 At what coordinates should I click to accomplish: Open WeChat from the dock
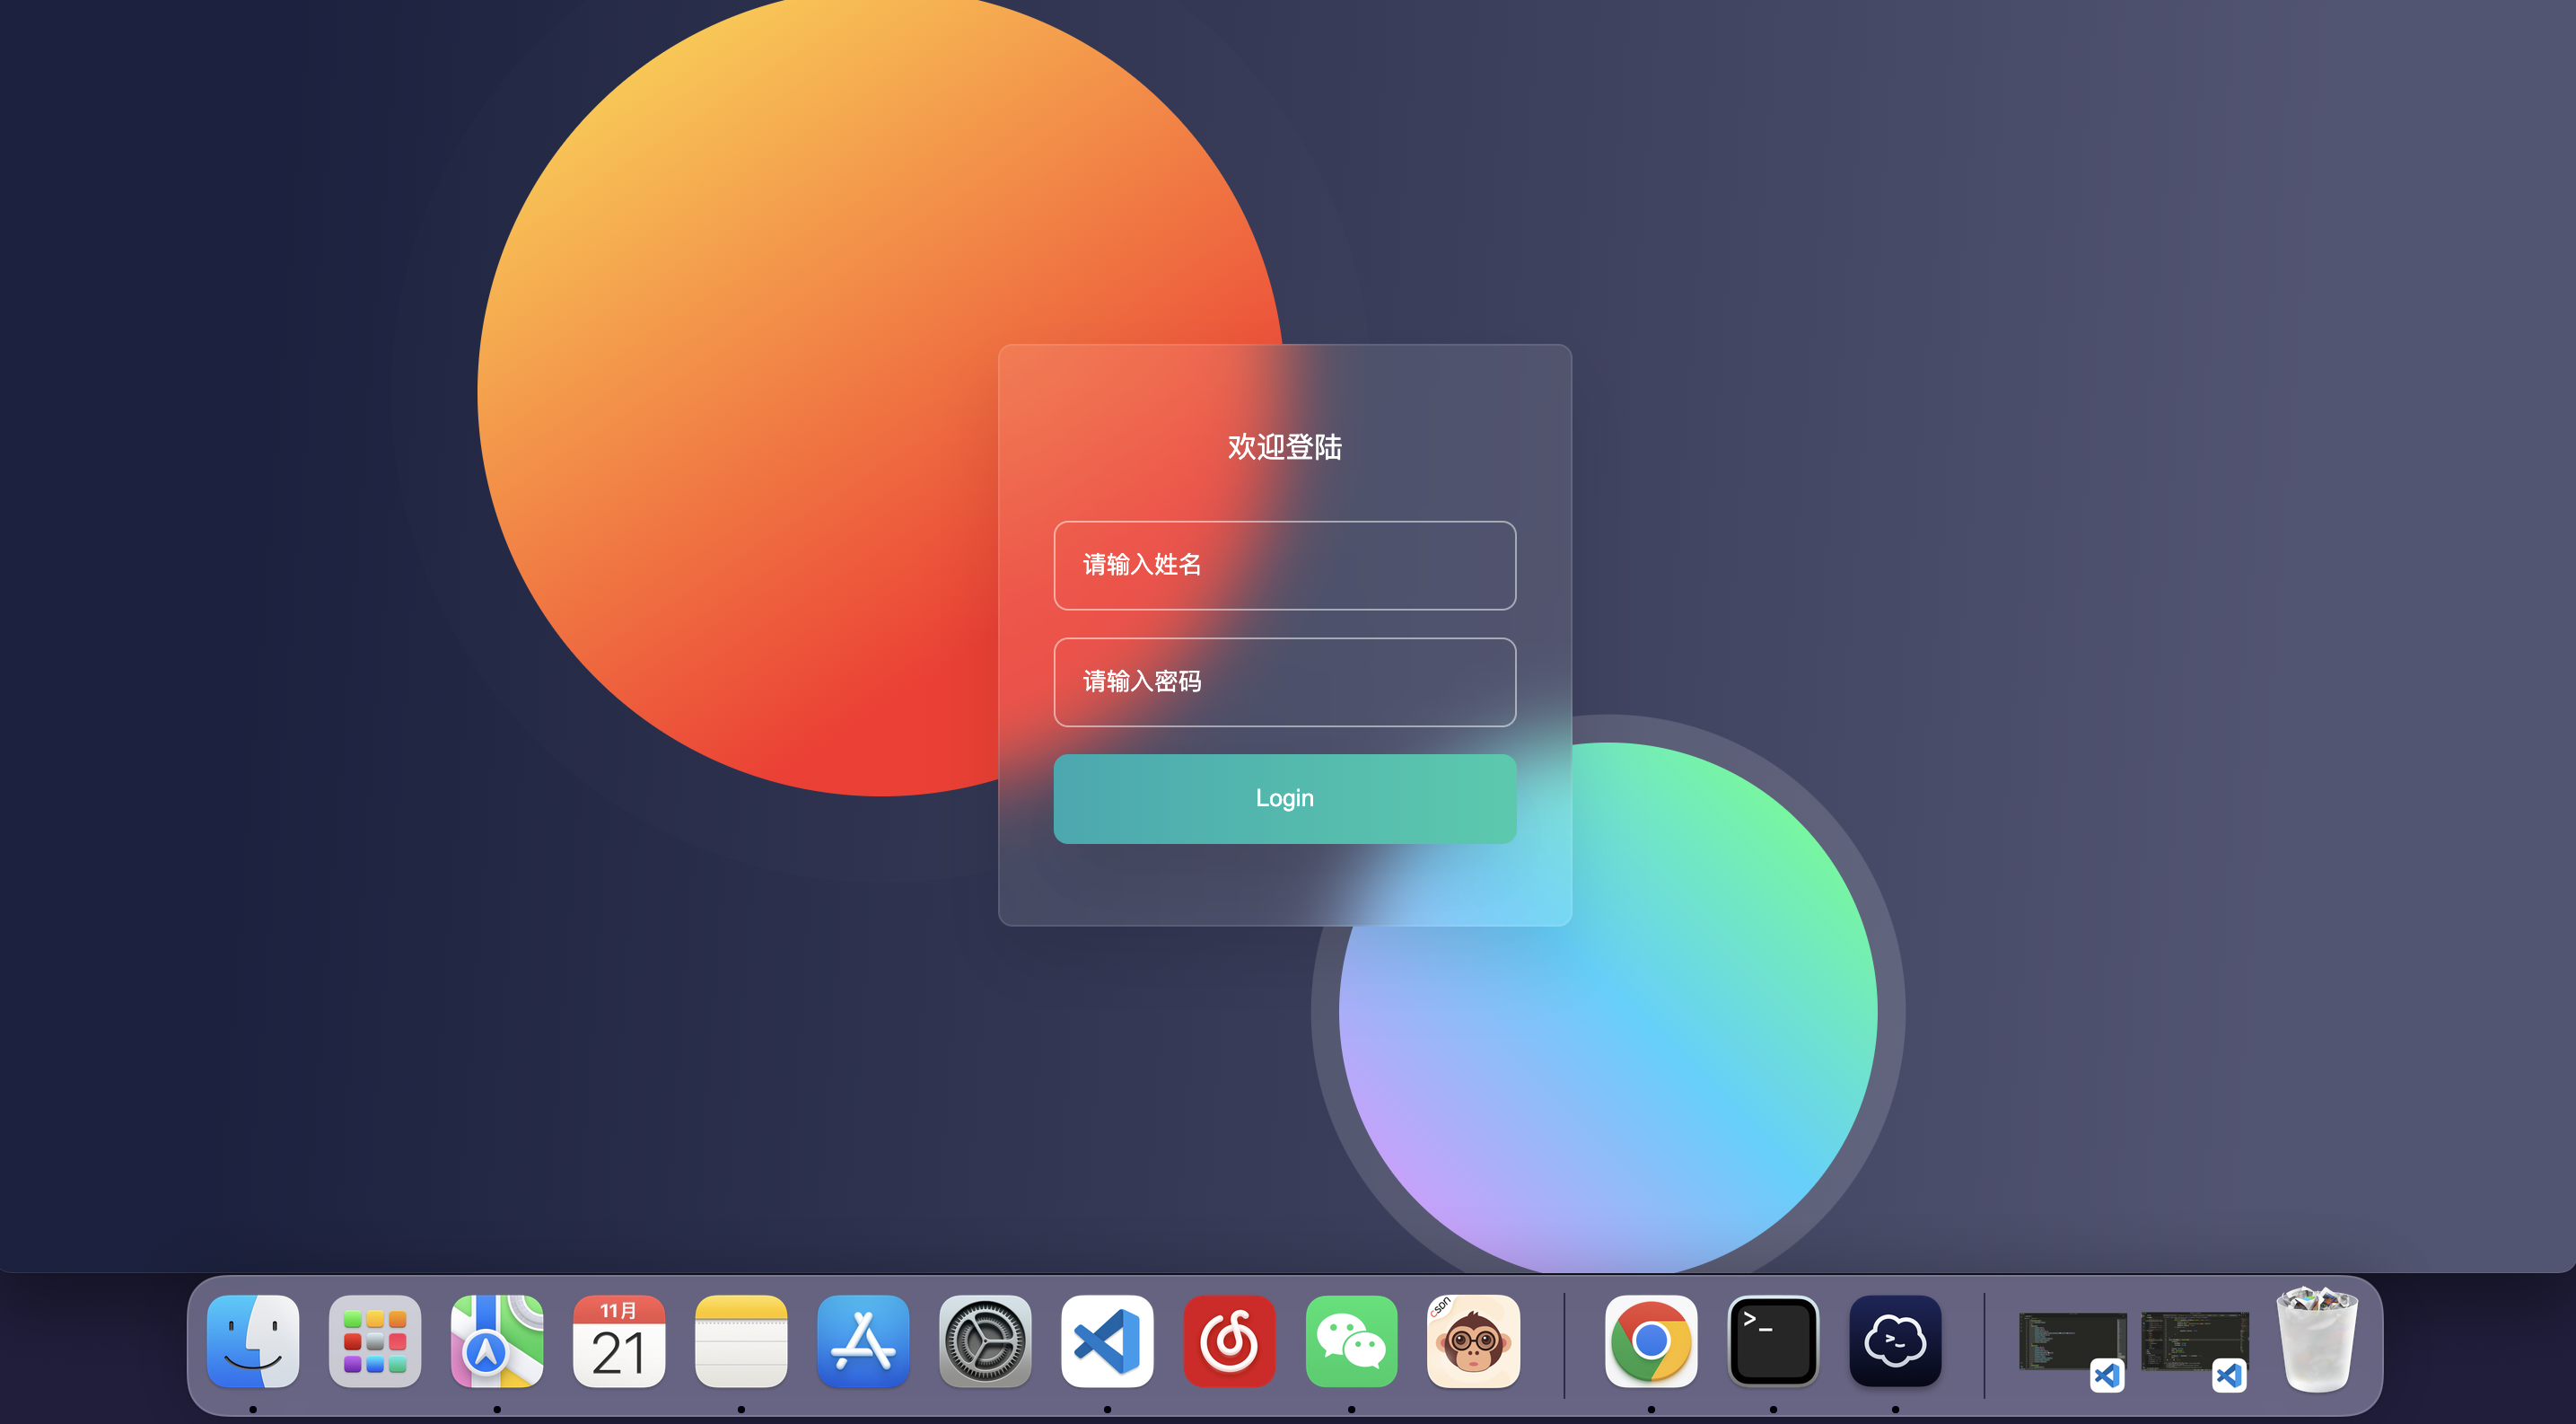(x=1351, y=1341)
